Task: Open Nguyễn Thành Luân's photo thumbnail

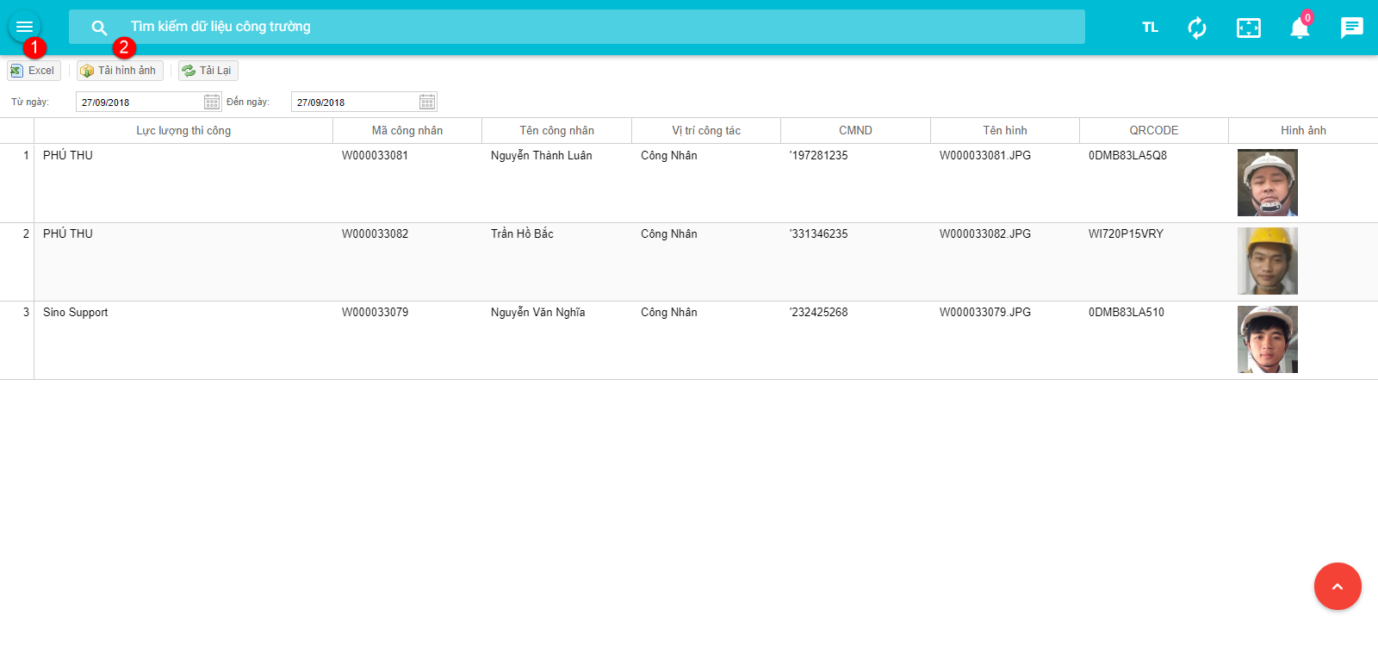Action: 1267,183
